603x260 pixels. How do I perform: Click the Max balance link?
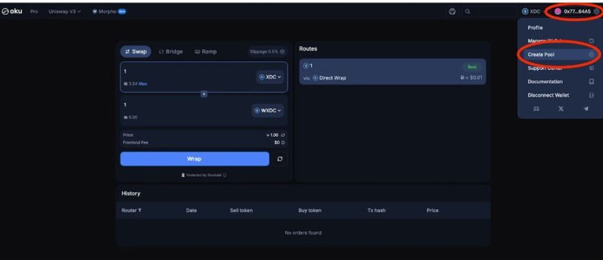click(x=143, y=84)
